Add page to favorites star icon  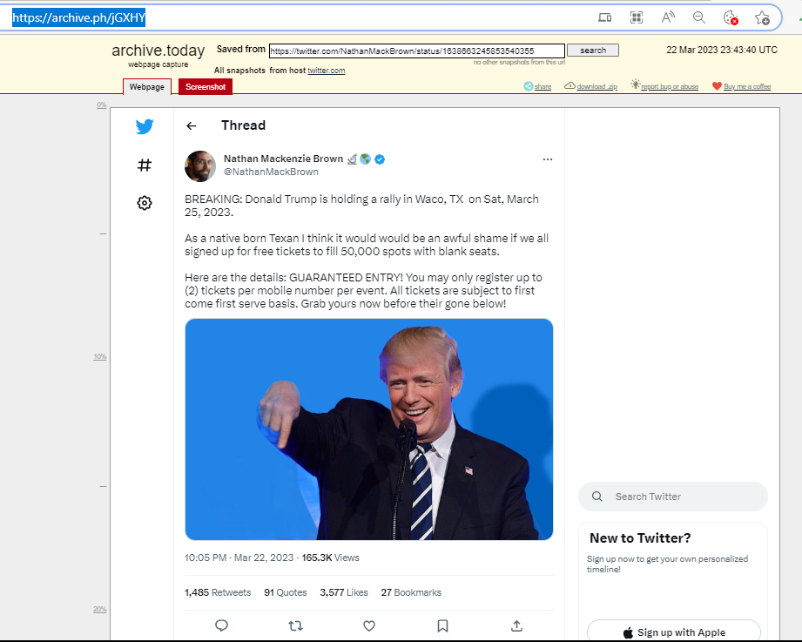[762, 18]
